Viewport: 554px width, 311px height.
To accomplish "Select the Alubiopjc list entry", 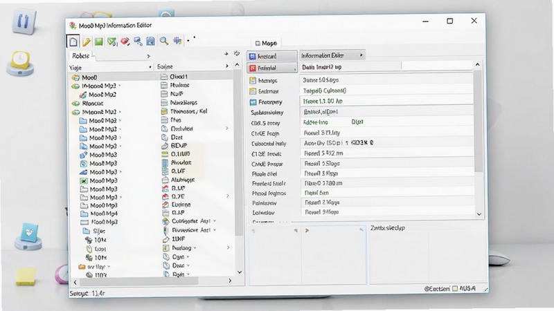I will 183,180.
